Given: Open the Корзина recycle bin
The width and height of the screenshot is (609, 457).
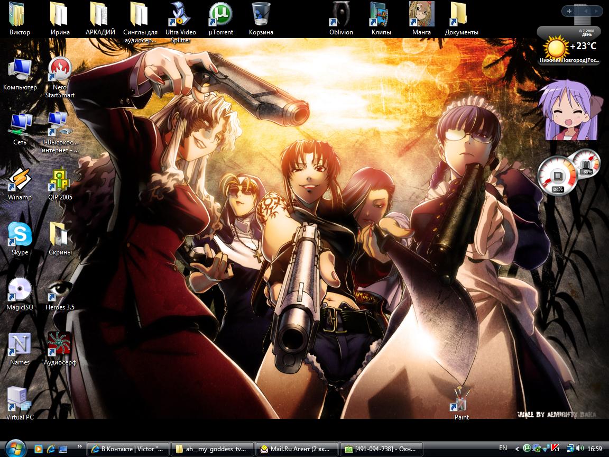Looking at the screenshot, I should pyautogui.click(x=261, y=20).
